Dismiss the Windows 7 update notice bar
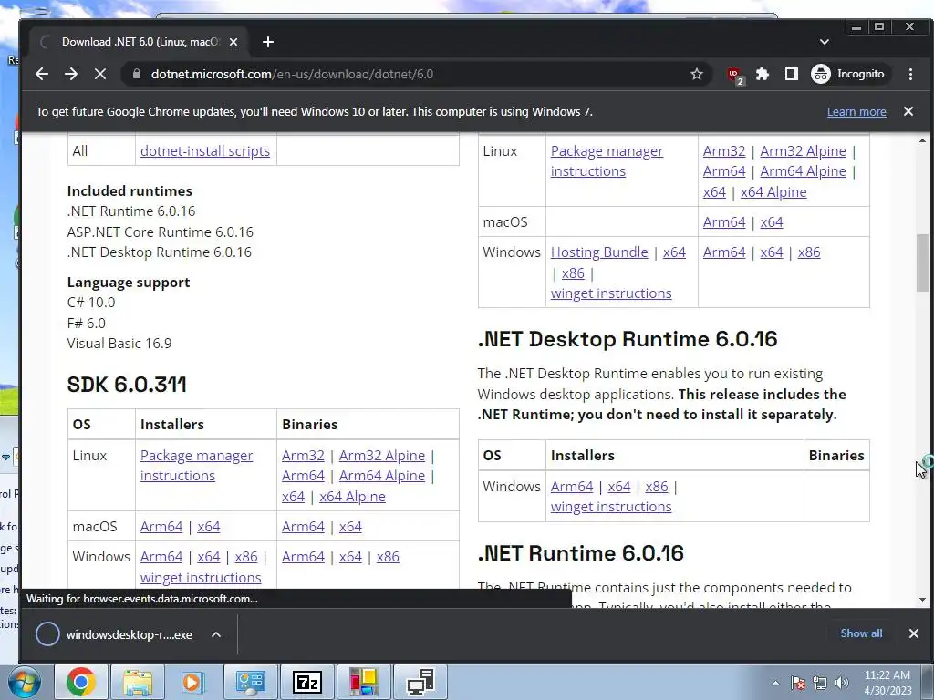Screen dimensions: 934x700 coord(908,111)
